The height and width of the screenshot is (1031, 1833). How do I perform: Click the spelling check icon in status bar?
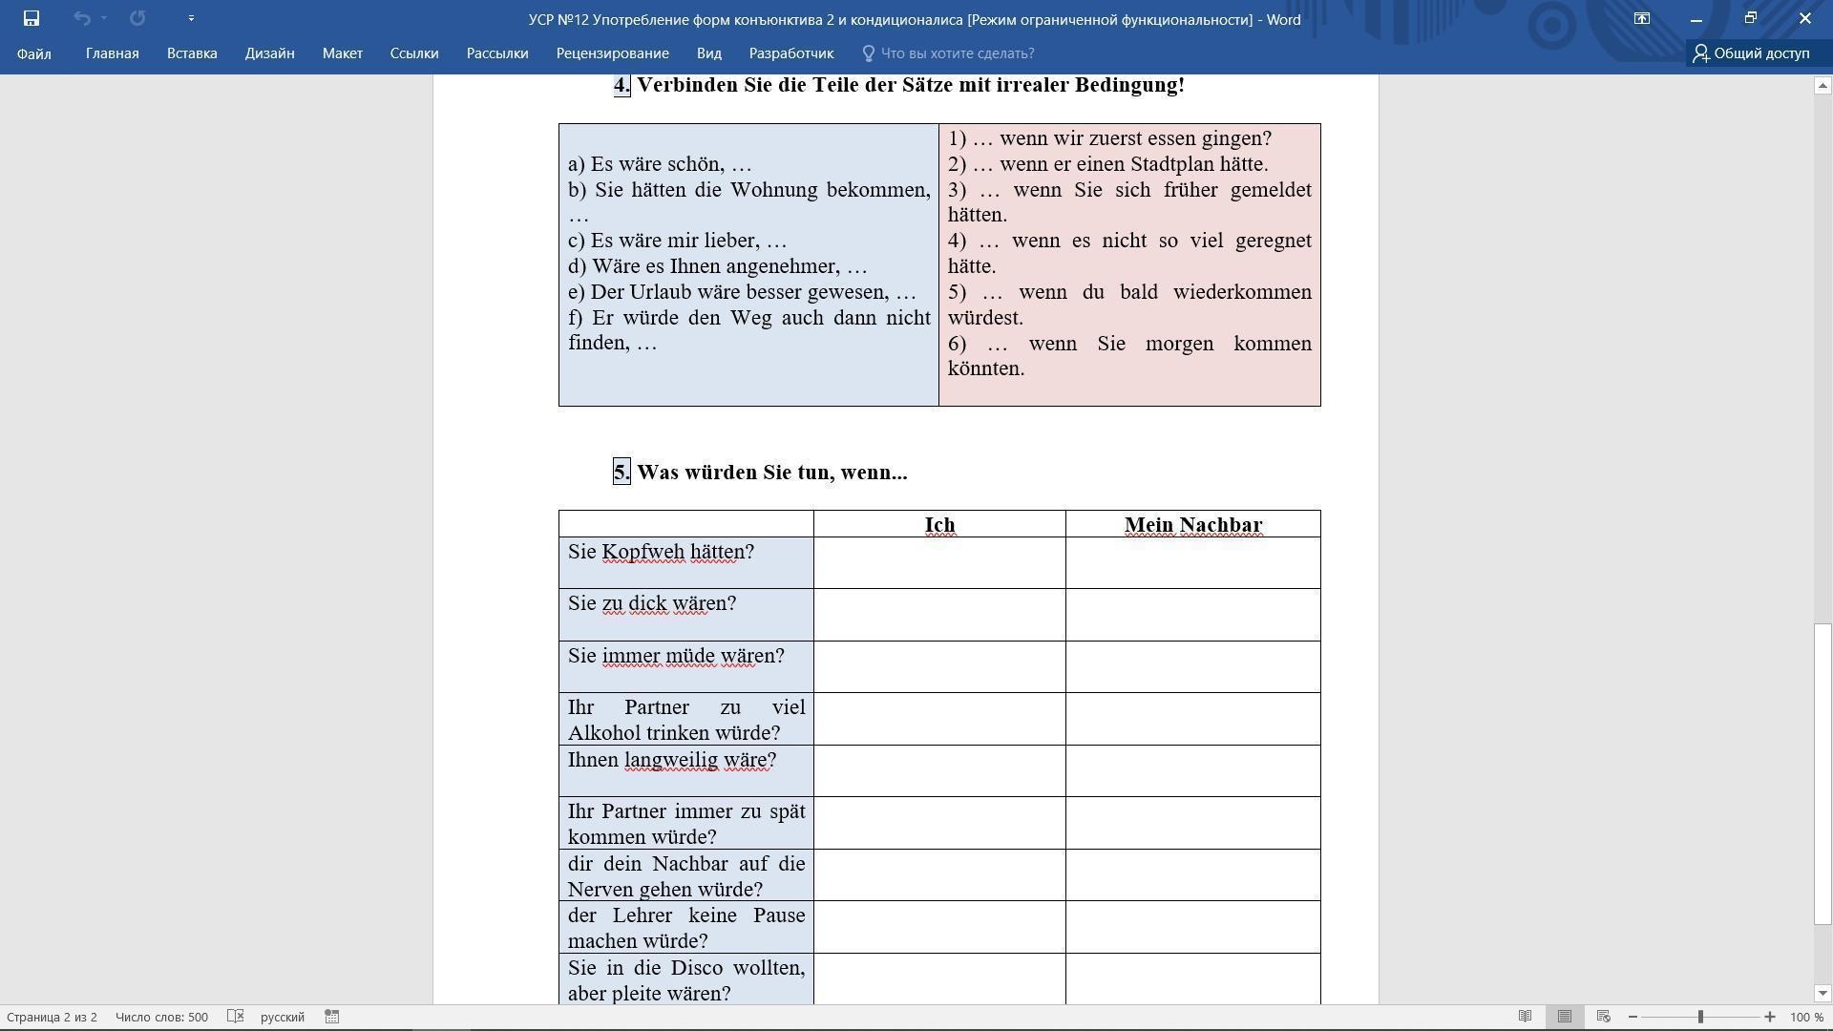click(x=236, y=1017)
